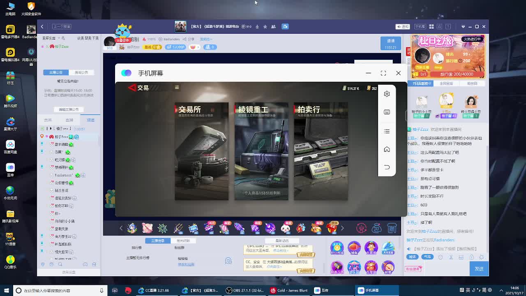Go to phone home screen icon
This screenshot has height=296, width=526.
point(387,149)
